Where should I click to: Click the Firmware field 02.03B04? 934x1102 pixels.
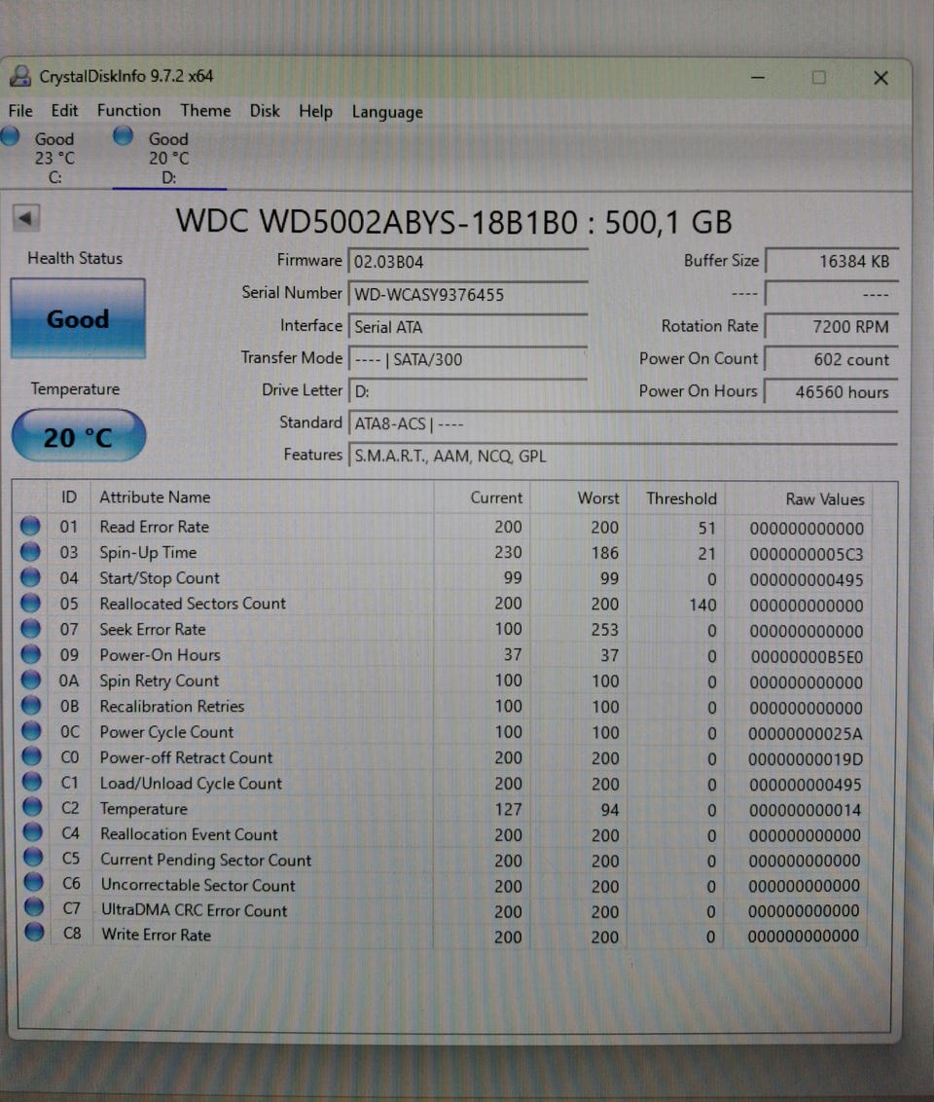(468, 262)
